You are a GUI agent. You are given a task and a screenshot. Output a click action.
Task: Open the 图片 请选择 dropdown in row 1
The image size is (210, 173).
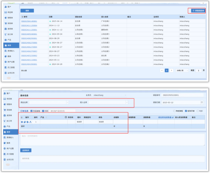pos(79,122)
